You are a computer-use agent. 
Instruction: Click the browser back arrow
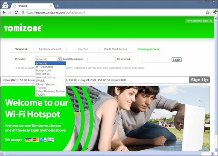[4, 12]
